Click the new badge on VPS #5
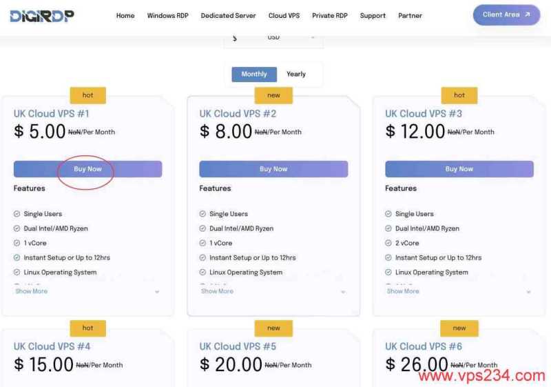Screen dimensions: 551x387 tap(273, 328)
